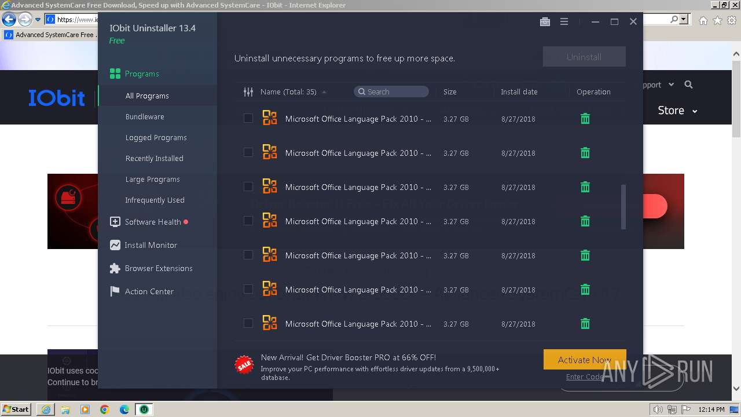Tick the checkbox of the fourth listed program
Image resolution: width=741 pixels, height=417 pixels.
click(x=248, y=221)
